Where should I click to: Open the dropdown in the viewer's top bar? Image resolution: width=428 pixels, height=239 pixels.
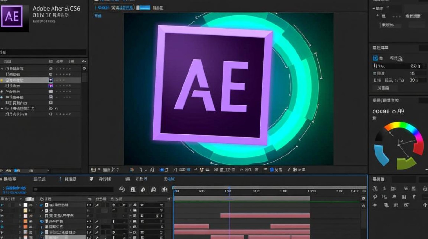(x=143, y=7)
